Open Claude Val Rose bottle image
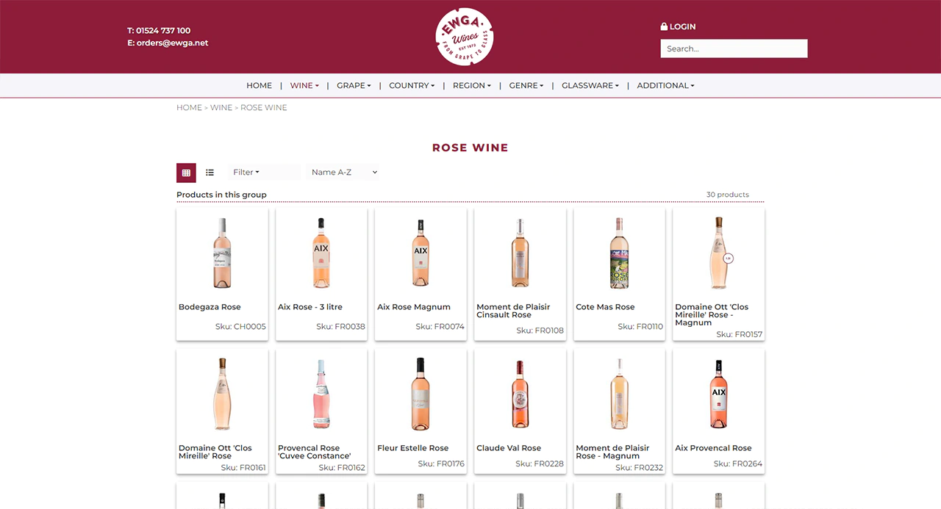The height and width of the screenshot is (509, 941). click(520, 394)
